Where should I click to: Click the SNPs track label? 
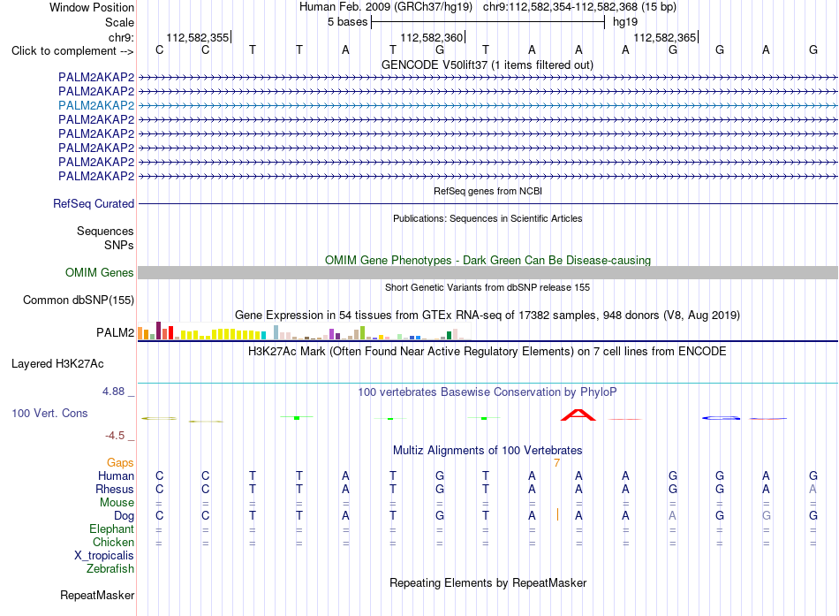click(x=119, y=245)
